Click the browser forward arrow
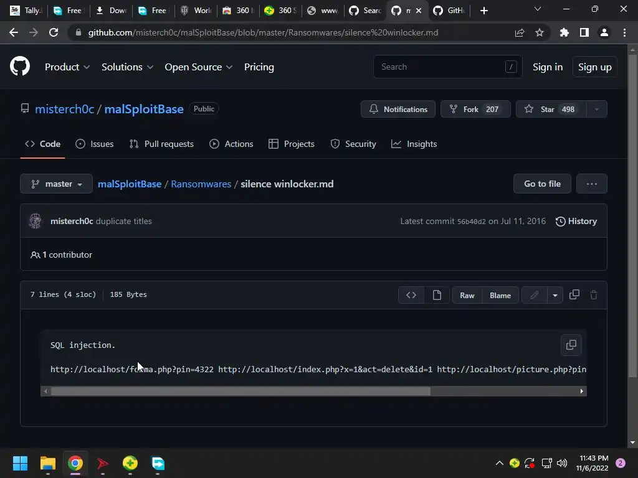Image resolution: width=638 pixels, height=478 pixels. click(34, 32)
